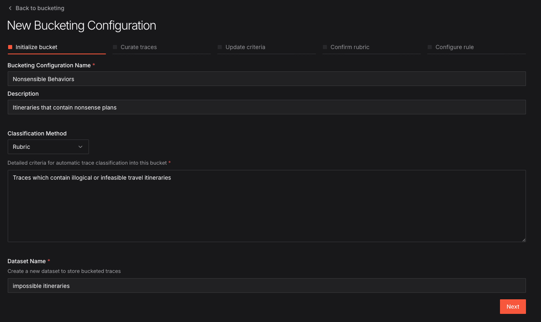Click the Update criteria step indicator square
This screenshot has width=541, height=322.
point(220,47)
